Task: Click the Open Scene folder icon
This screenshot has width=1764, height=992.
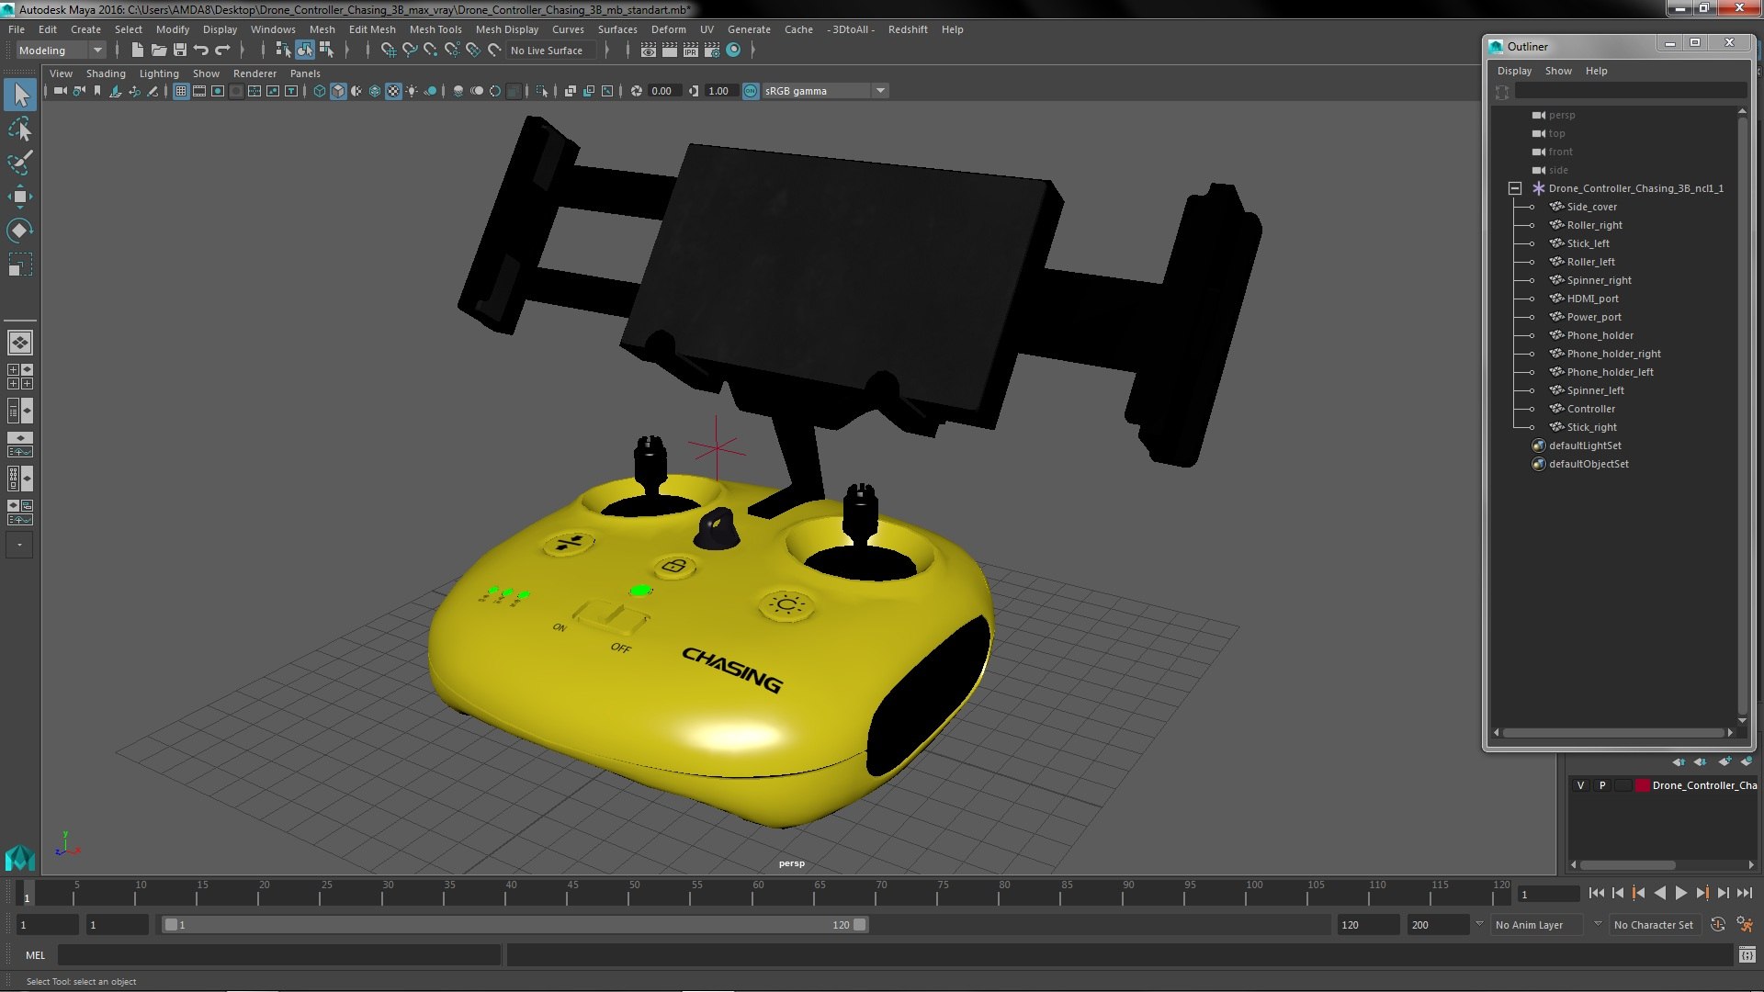Action: 159,51
